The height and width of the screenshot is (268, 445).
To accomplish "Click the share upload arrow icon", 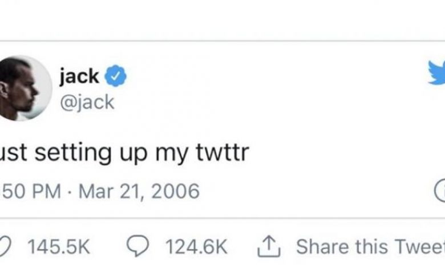I will click(269, 247).
